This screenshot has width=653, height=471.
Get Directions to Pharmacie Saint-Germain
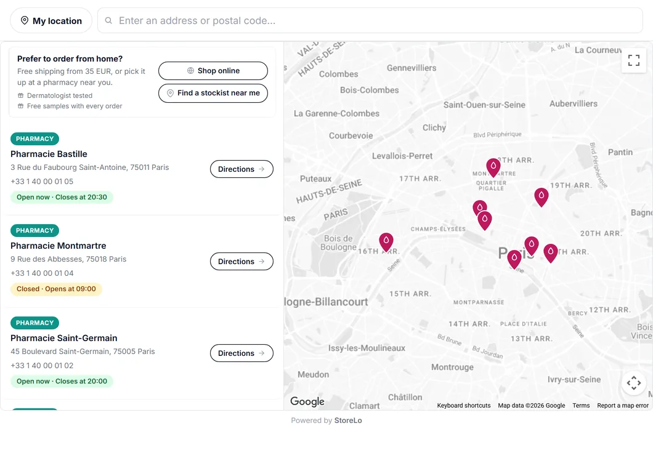tap(241, 353)
